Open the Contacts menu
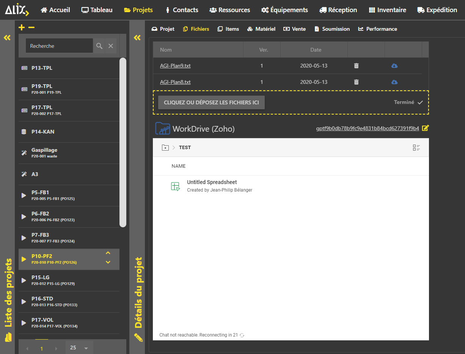The image size is (465, 354). [x=182, y=10]
